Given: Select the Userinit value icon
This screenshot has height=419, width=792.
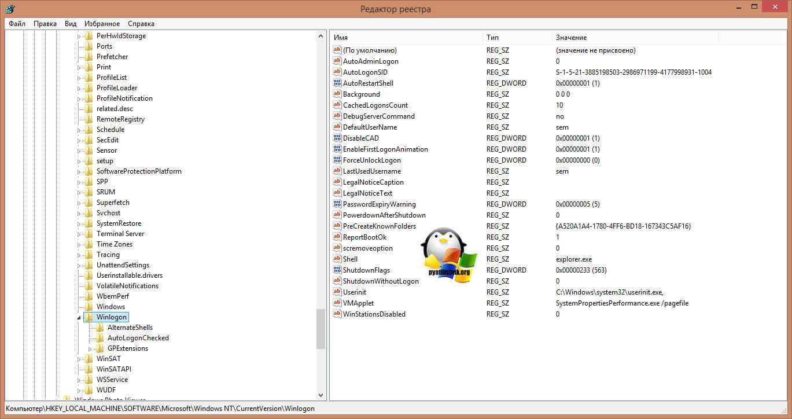Looking at the screenshot, I should tap(338, 292).
